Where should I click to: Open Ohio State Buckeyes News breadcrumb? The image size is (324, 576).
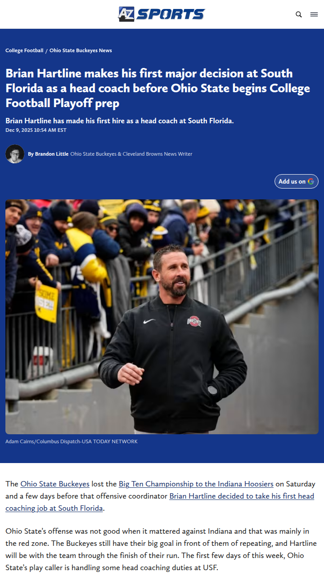click(81, 50)
